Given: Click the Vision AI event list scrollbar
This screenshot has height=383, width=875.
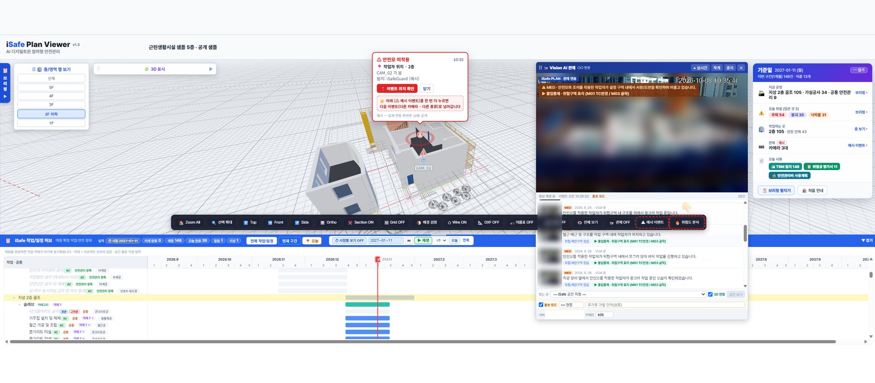Looking at the screenshot, I should pyautogui.click(x=745, y=233).
